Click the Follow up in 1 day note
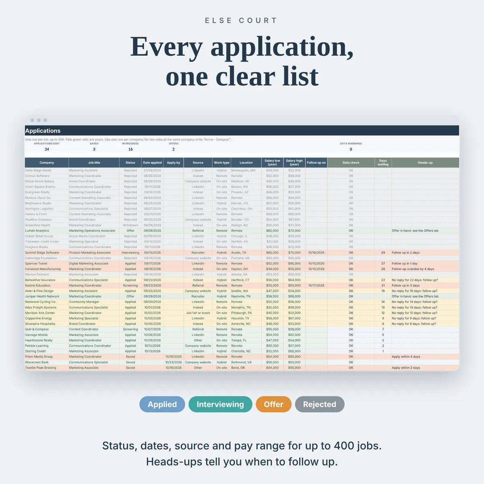This screenshot has height=484, width=484. [405, 263]
